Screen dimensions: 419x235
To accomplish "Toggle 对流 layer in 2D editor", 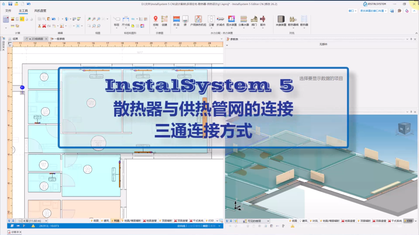I will pos(115,221).
